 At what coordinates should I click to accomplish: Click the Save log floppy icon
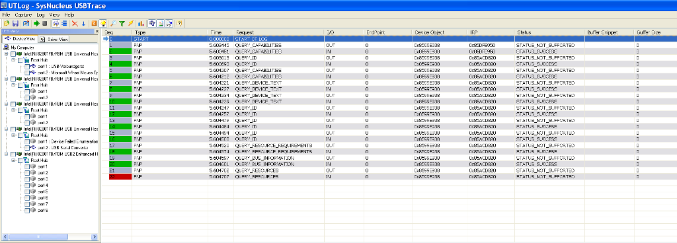(x=16, y=23)
